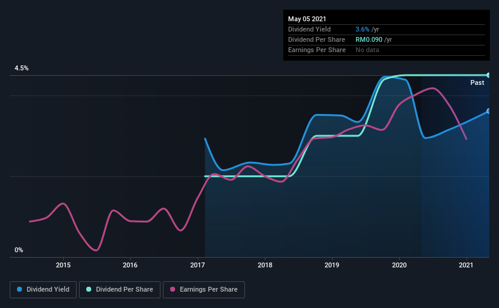Click the 0% y-axis label

[x=19, y=250]
